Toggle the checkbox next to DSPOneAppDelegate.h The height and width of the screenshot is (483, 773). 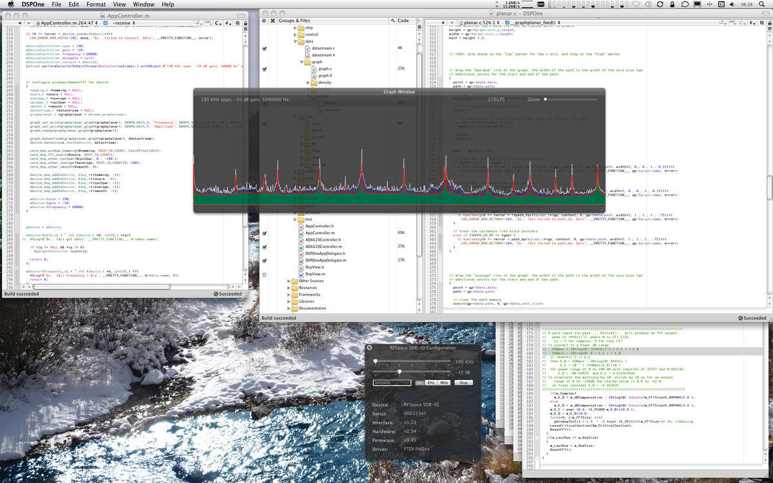click(x=264, y=253)
